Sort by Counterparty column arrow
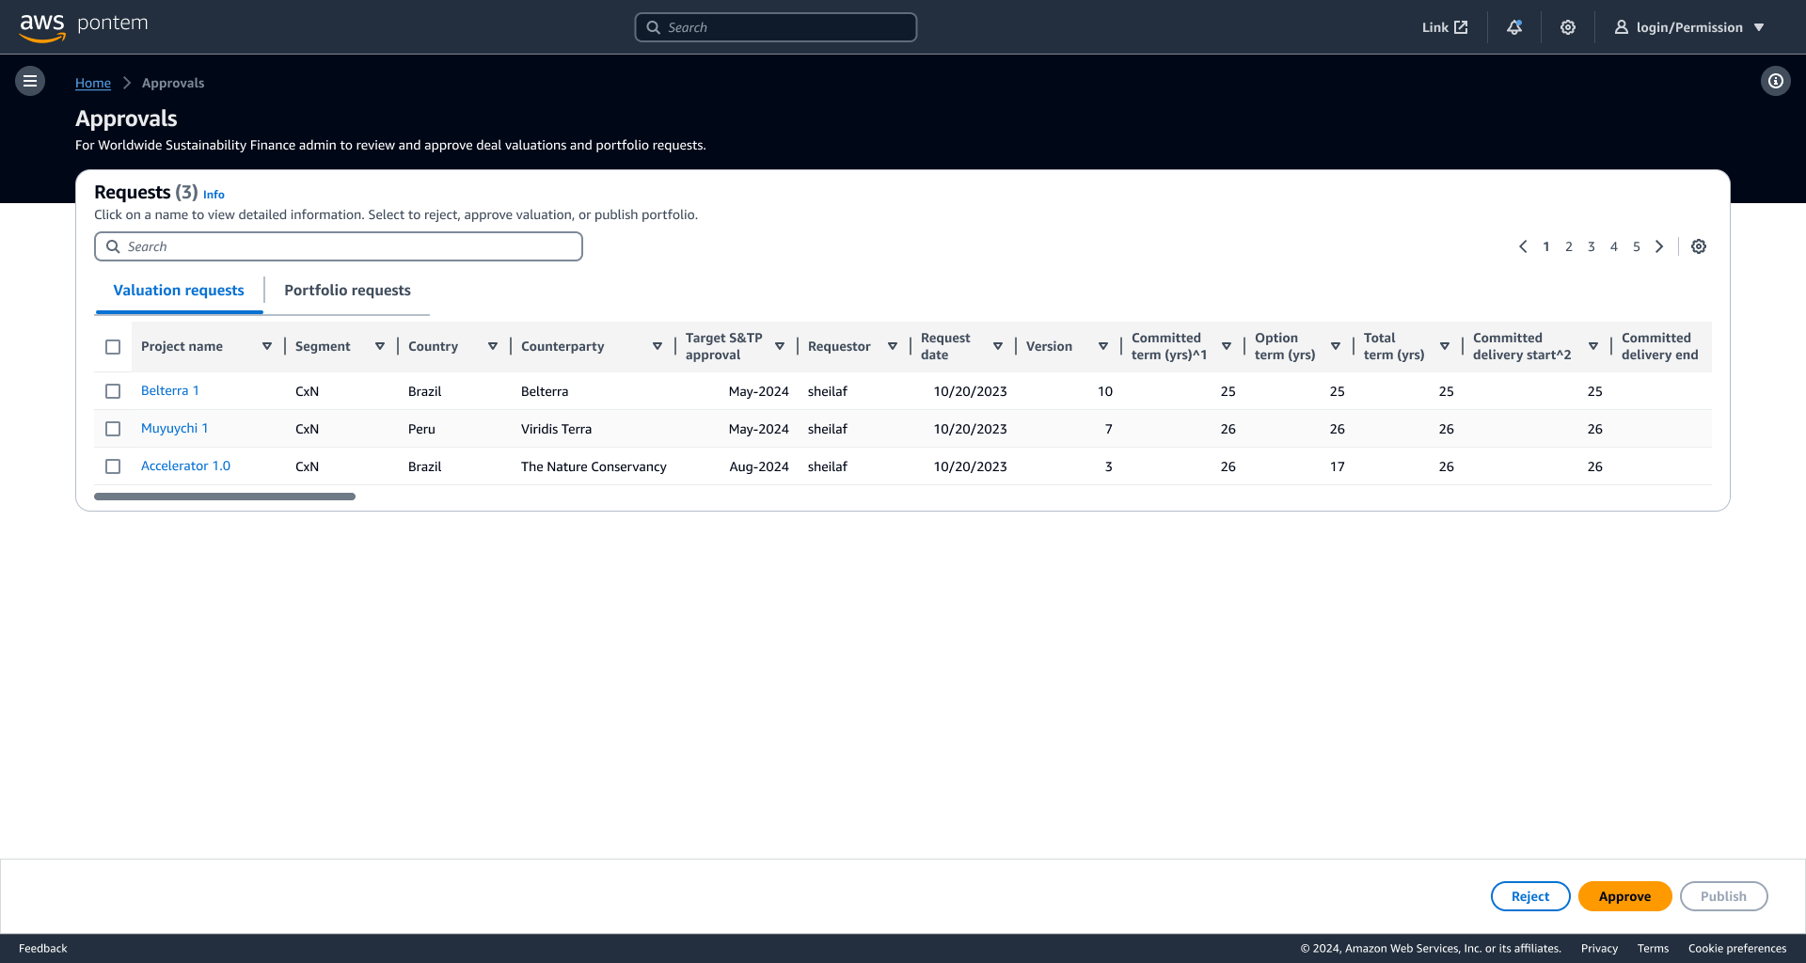 [x=657, y=346]
